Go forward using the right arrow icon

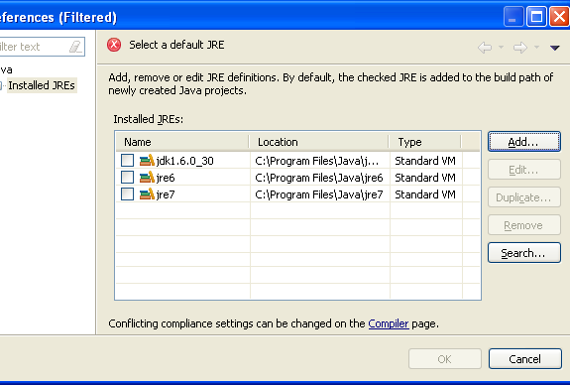click(520, 48)
